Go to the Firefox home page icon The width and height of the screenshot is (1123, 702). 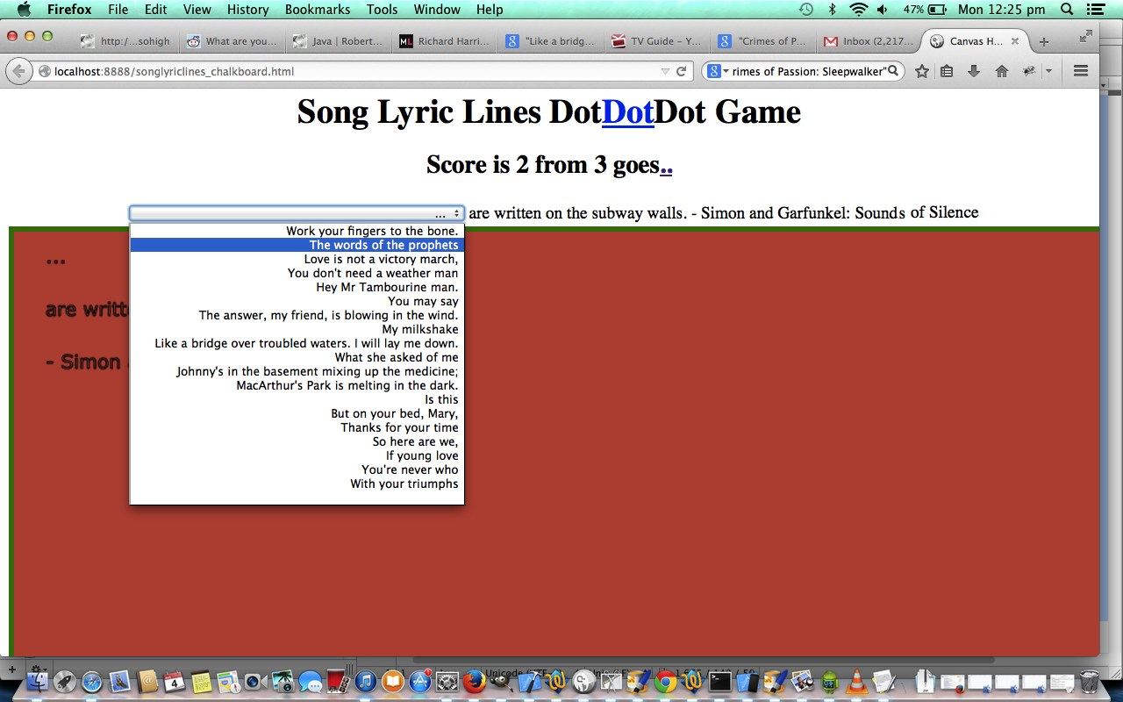click(x=1001, y=71)
